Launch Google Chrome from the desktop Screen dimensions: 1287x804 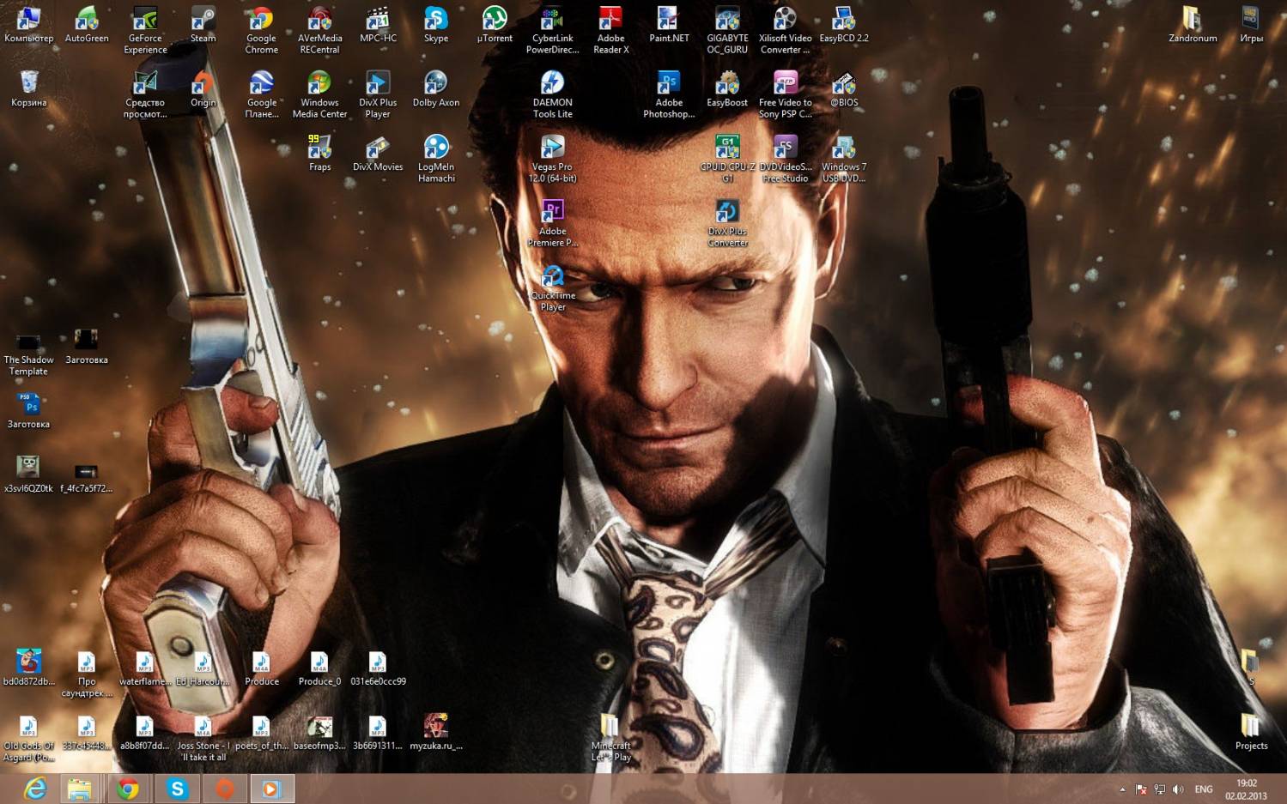261,30
